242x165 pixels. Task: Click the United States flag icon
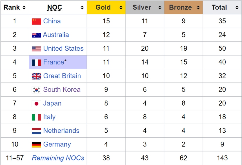click(x=36, y=48)
